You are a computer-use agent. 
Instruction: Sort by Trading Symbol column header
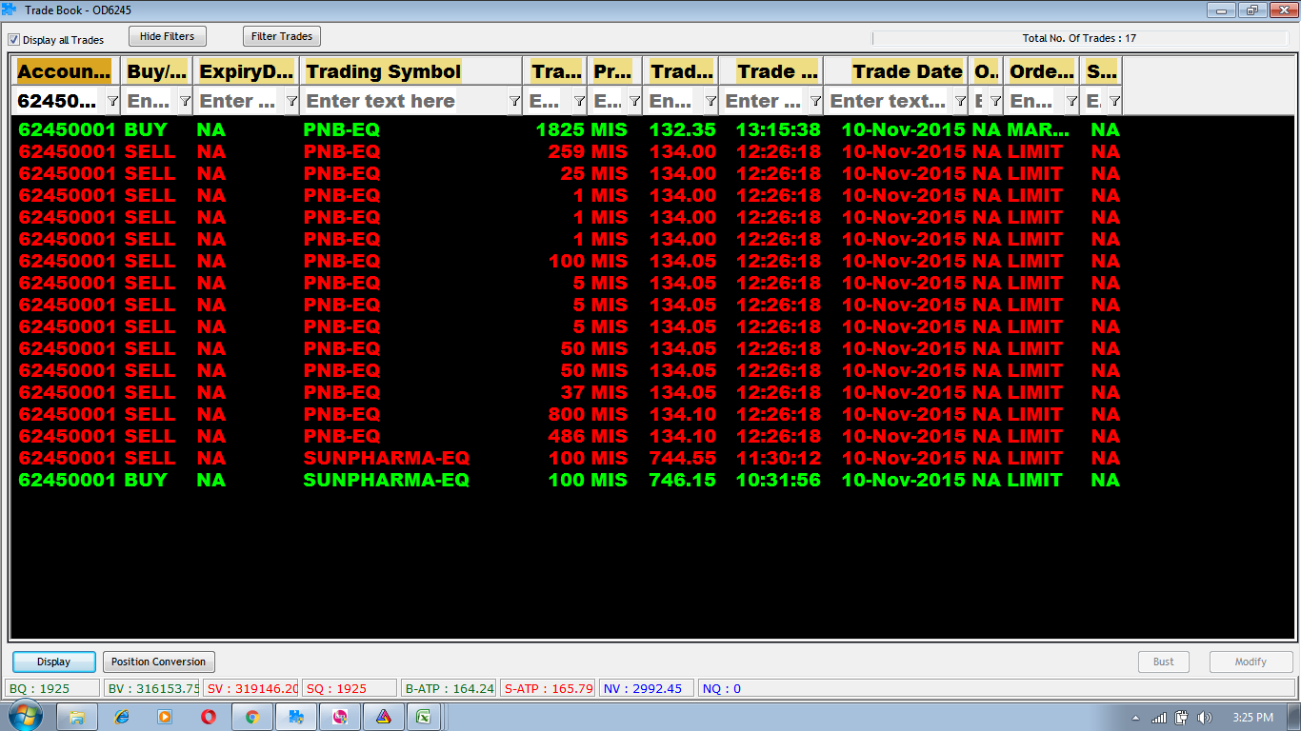(384, 71)
